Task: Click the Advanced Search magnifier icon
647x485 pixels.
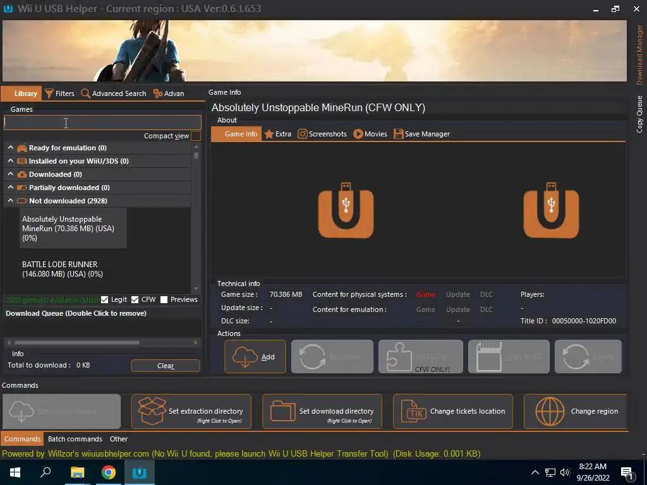Action: tap(85, 93)
